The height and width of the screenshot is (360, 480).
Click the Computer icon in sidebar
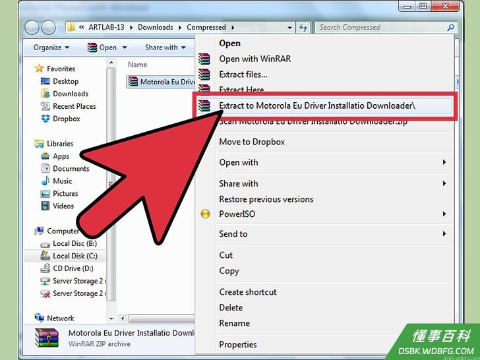[39, 231]
